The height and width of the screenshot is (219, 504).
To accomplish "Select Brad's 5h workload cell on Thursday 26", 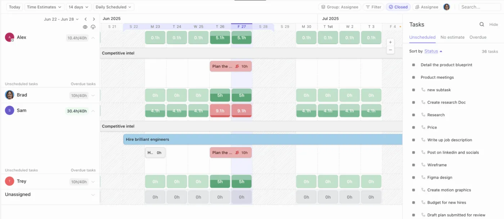I will [220, 95].
